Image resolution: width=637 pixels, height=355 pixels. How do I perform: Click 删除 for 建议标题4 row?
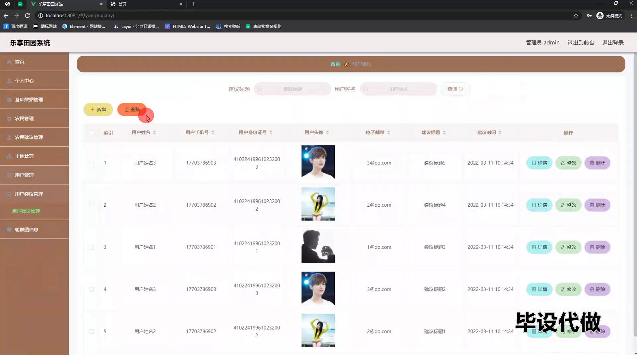pyautogui.click(x=598, y=205)
